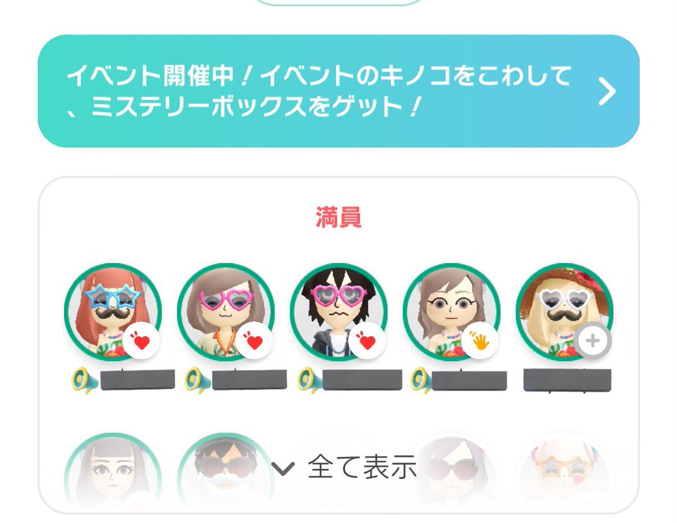Expand list with 全て表示 chevron
Screen dimensions: 677x523
tap(283, 468)
